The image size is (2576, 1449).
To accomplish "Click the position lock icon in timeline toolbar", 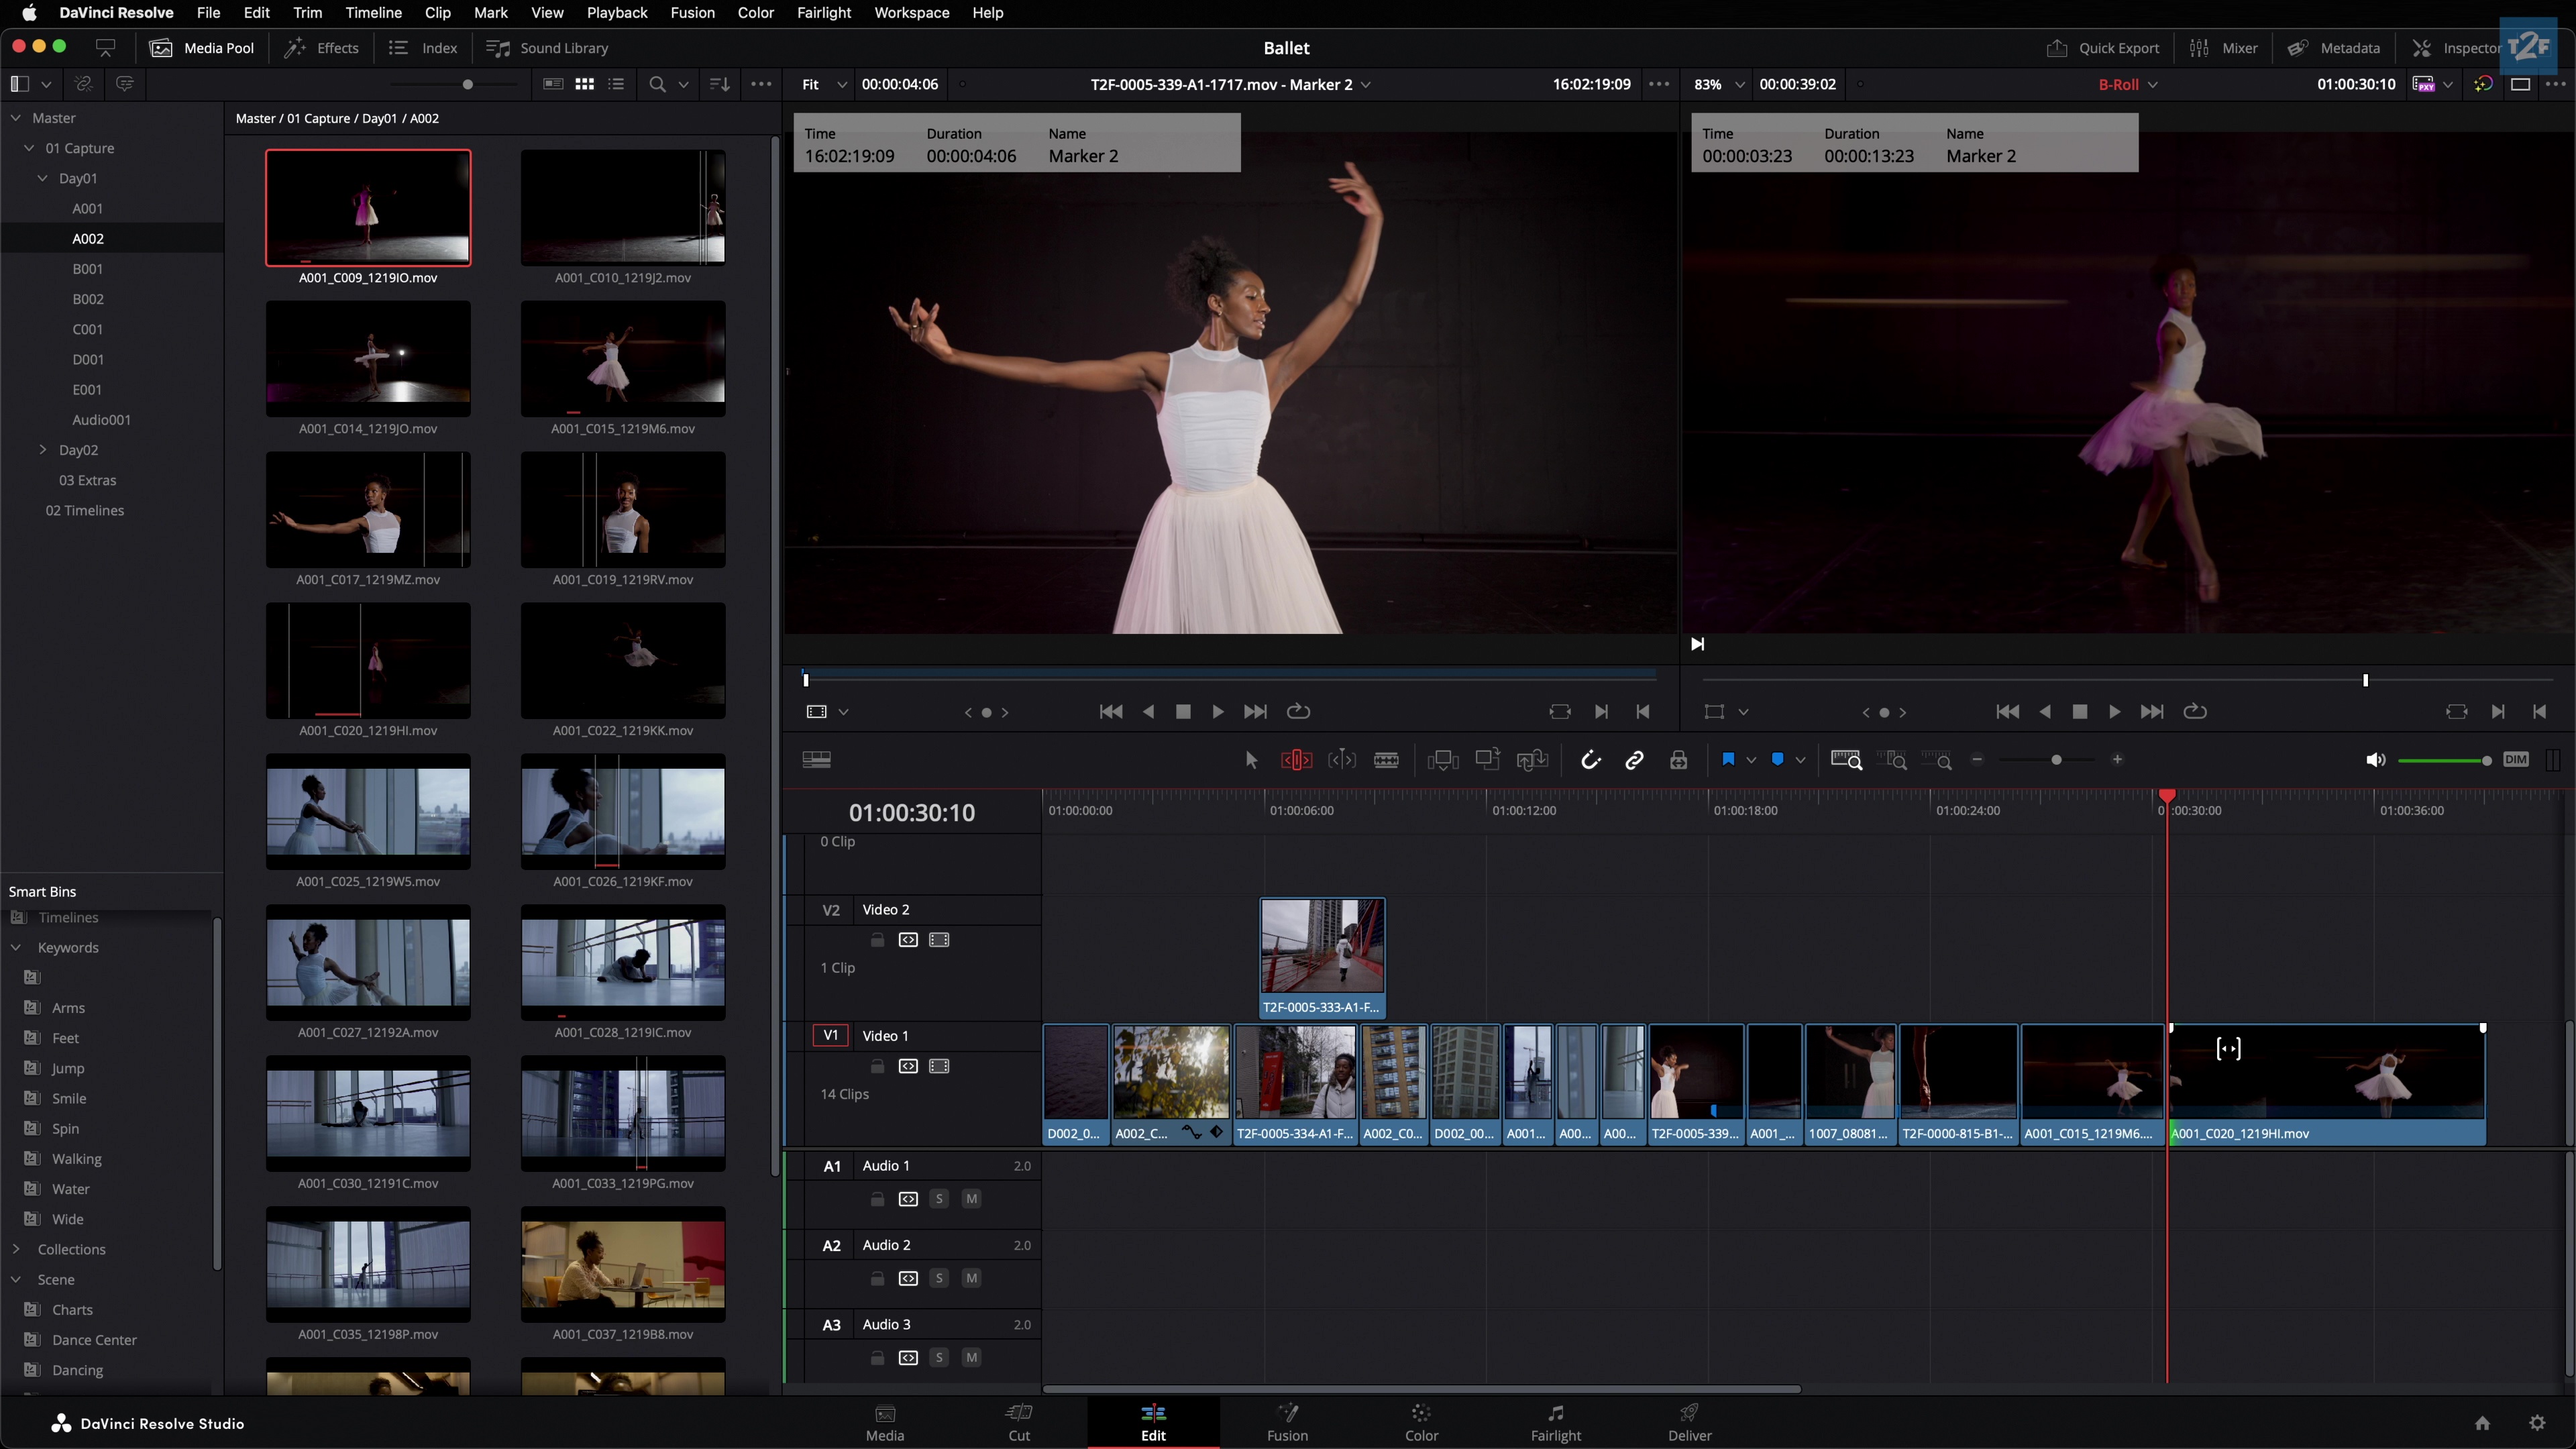I will point(1678,760).
